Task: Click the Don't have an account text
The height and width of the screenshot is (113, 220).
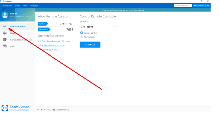Action: coord(20,16)
